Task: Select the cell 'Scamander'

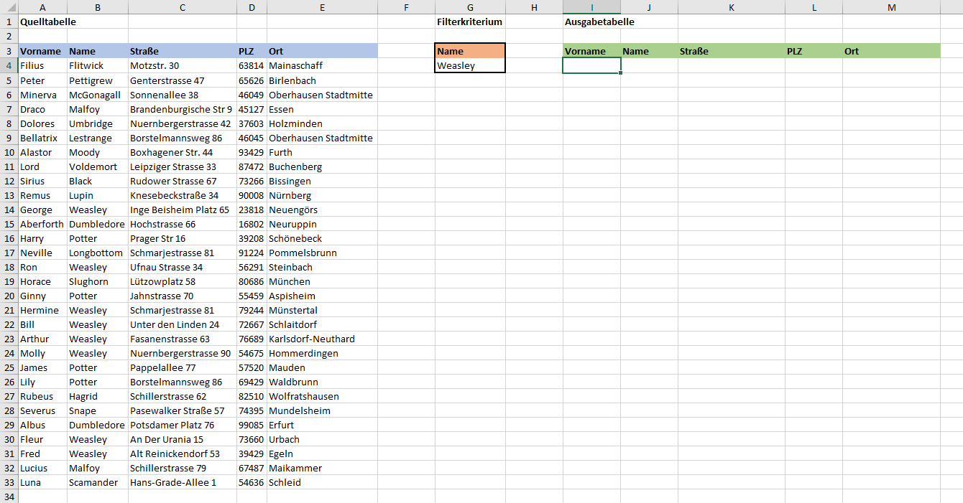Action: pyautogui.click(x=98, y=482)
